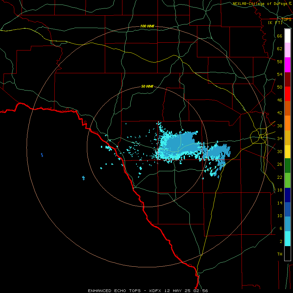The width and height of the screenshot is (293, 293).
Task: Click the bright orange legend swatch
Action: point(287,123)
